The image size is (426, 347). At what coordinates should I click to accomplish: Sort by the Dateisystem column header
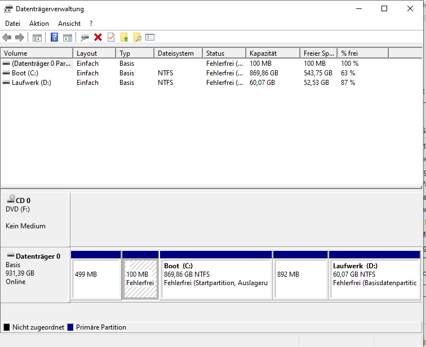click(x=179, y=53)
